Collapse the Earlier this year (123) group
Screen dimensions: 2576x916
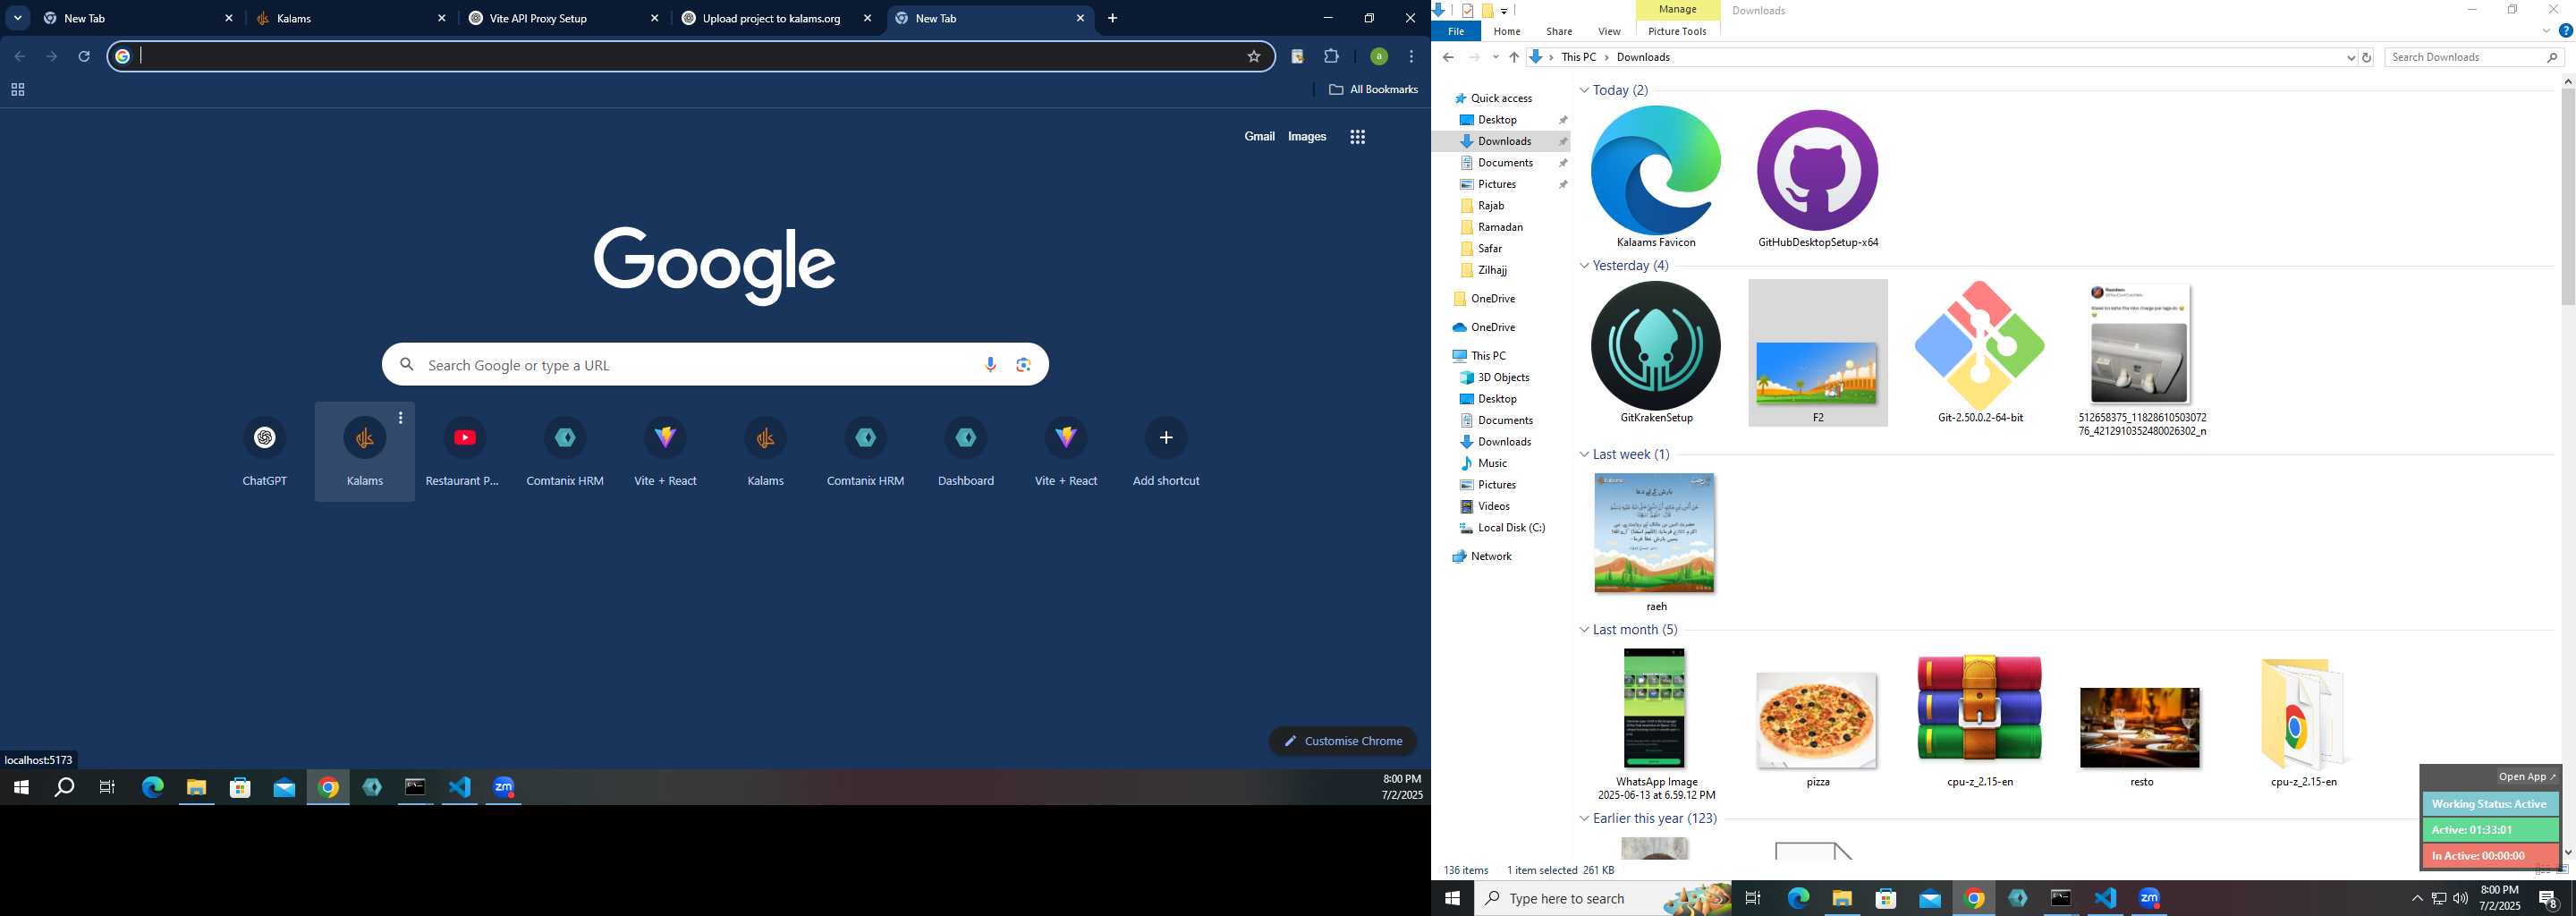tap(1584, 818)
